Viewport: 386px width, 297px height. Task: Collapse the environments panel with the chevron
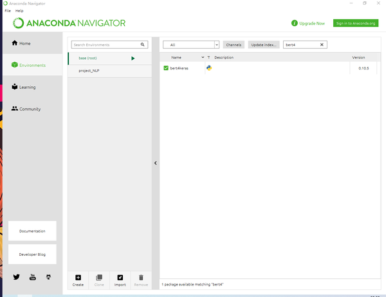[x=156, y=163]
